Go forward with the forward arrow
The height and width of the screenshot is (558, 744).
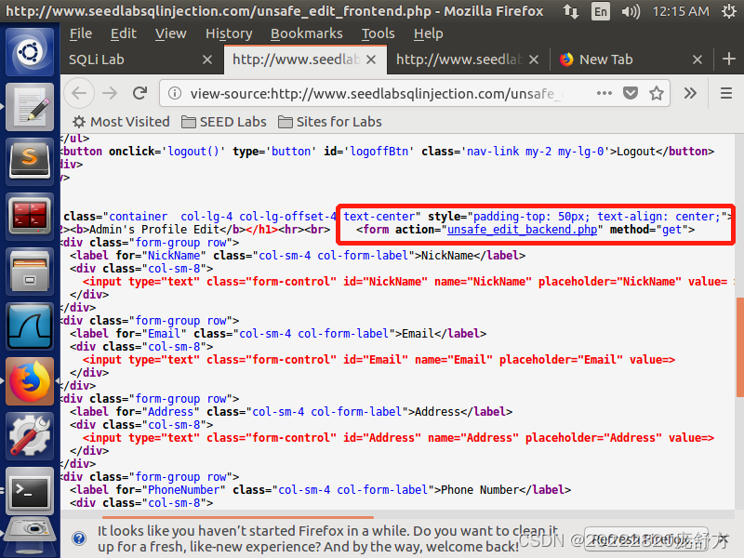pos(110,93)
